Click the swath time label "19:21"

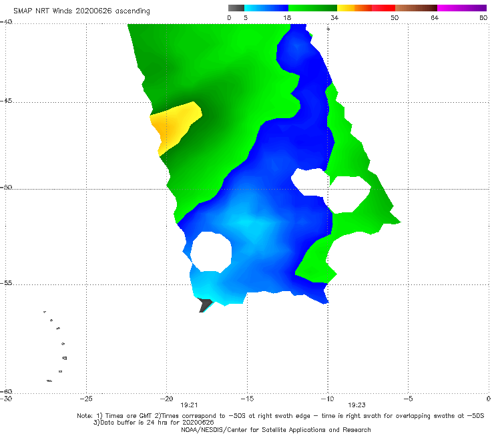(x=189, y=405)
